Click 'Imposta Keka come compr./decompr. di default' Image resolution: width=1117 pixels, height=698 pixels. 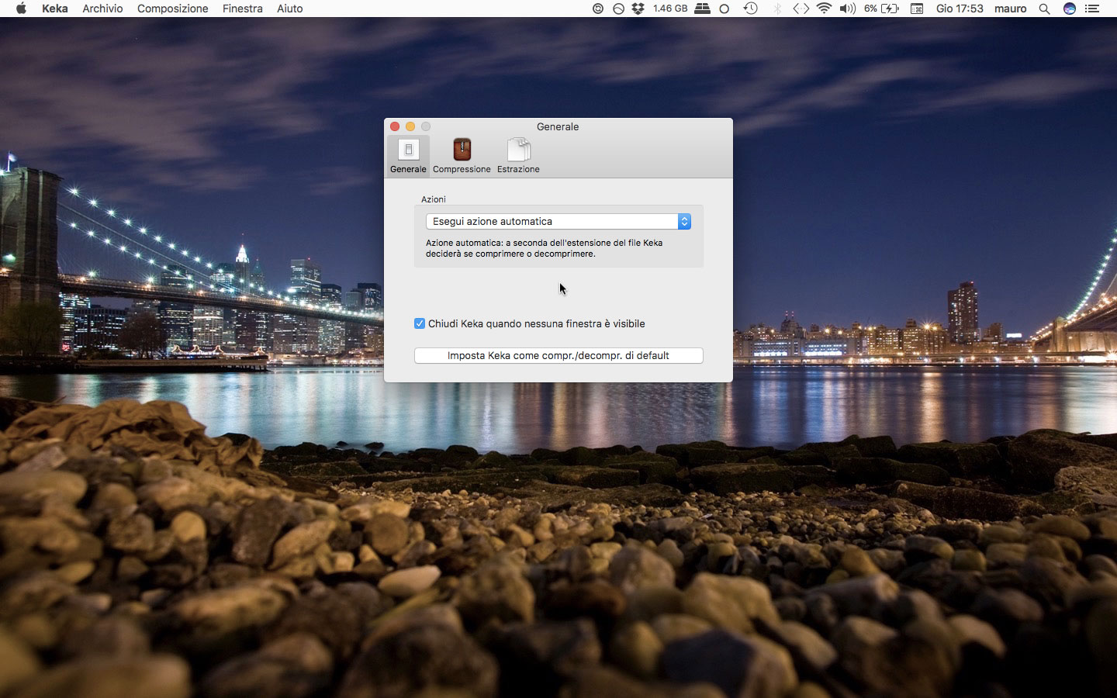[558, 355]
